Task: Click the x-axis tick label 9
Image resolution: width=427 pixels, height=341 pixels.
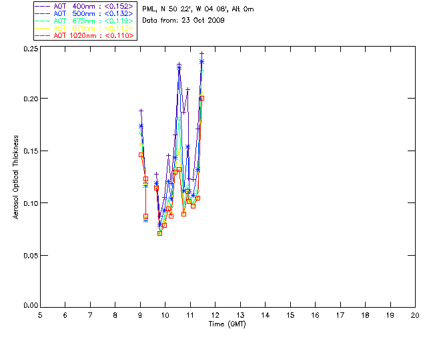Action: (140, 315)
